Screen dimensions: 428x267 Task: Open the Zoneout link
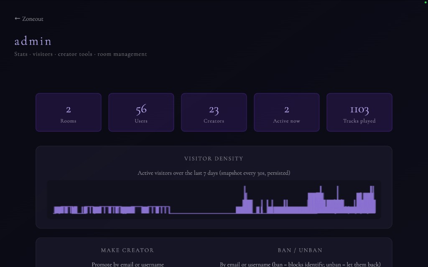[33, 19]
